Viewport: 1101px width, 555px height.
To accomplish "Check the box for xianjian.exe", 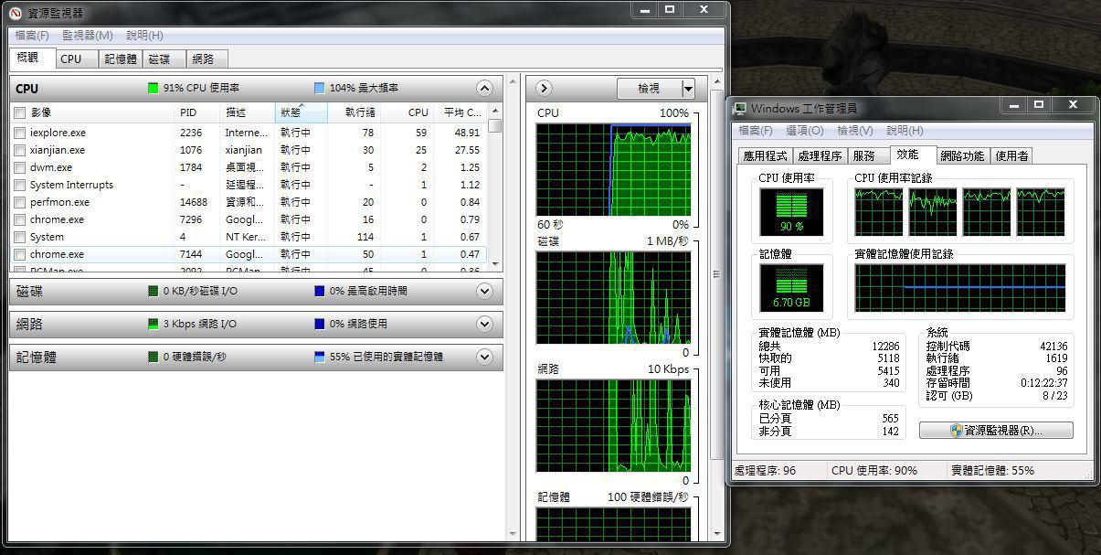I will coord(19,150).
